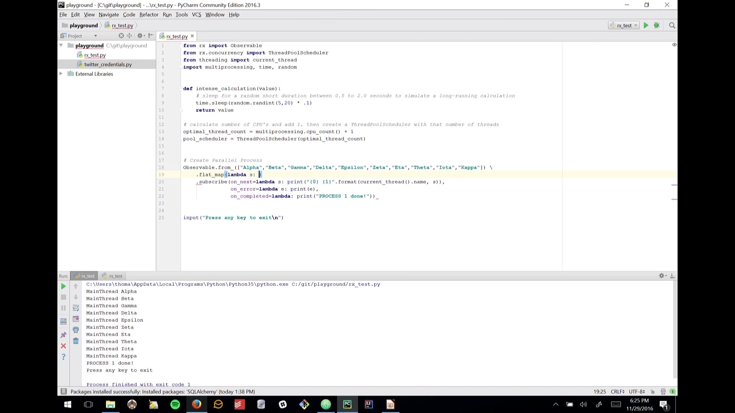The width and height of the screenshot is (735, 413).
Task: Select rx_test.py in project tree
Action: pyautogui.click(x=95, y=55)
